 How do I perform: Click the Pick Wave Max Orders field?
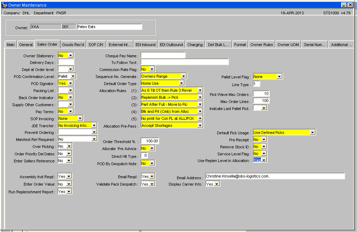tap(261, 94)
